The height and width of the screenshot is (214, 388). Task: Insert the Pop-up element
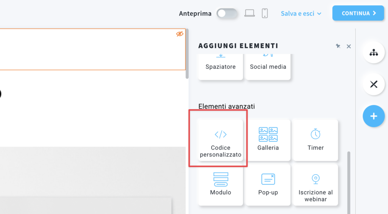(268, 185)
